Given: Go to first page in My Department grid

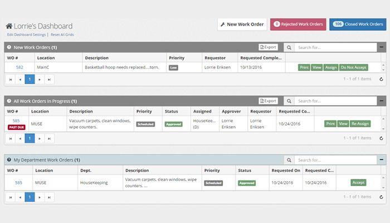Looking at the screenshot, I should click(11, 197).
